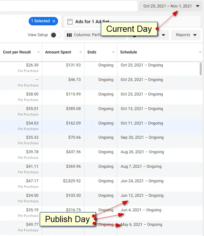Select the $47.17 cost per result cell

tap(32, 181)
